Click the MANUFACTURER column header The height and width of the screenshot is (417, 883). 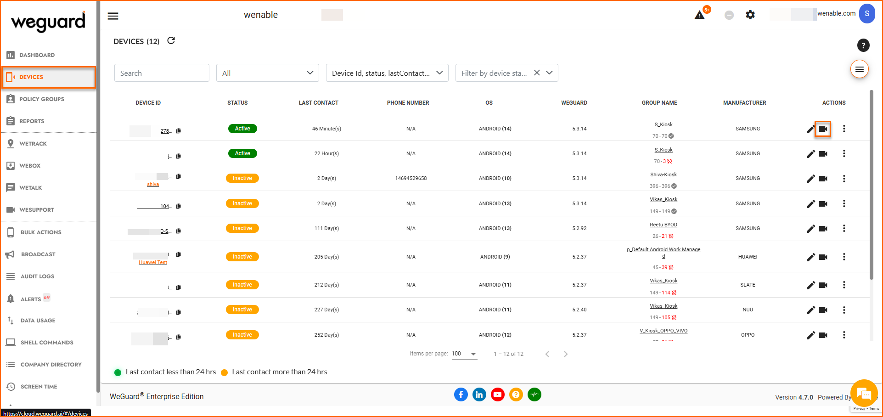(745, 103)
